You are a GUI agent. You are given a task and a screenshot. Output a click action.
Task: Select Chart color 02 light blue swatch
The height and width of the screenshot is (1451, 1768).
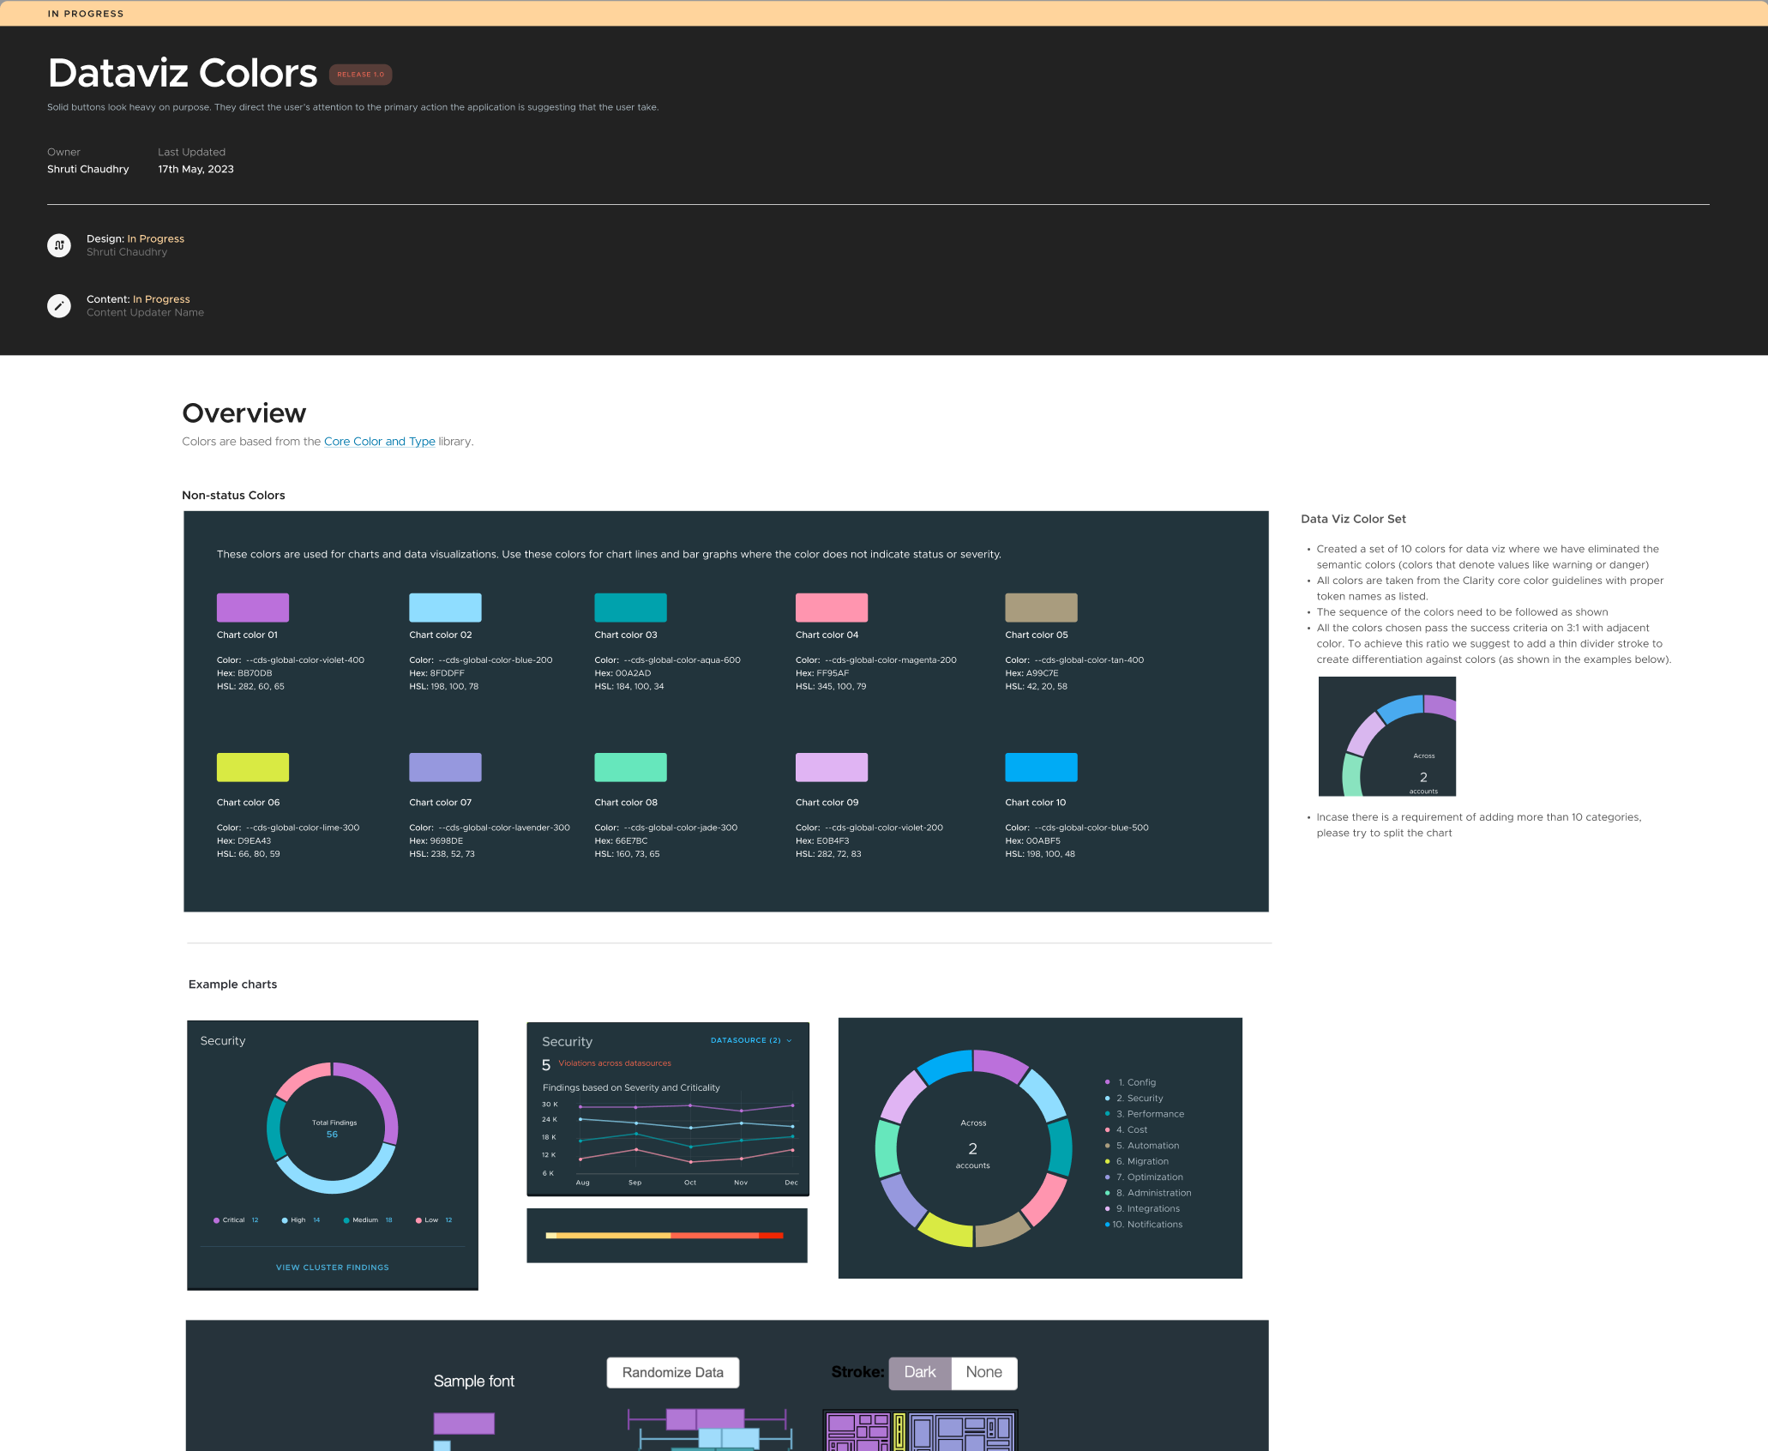click(445, 607)
